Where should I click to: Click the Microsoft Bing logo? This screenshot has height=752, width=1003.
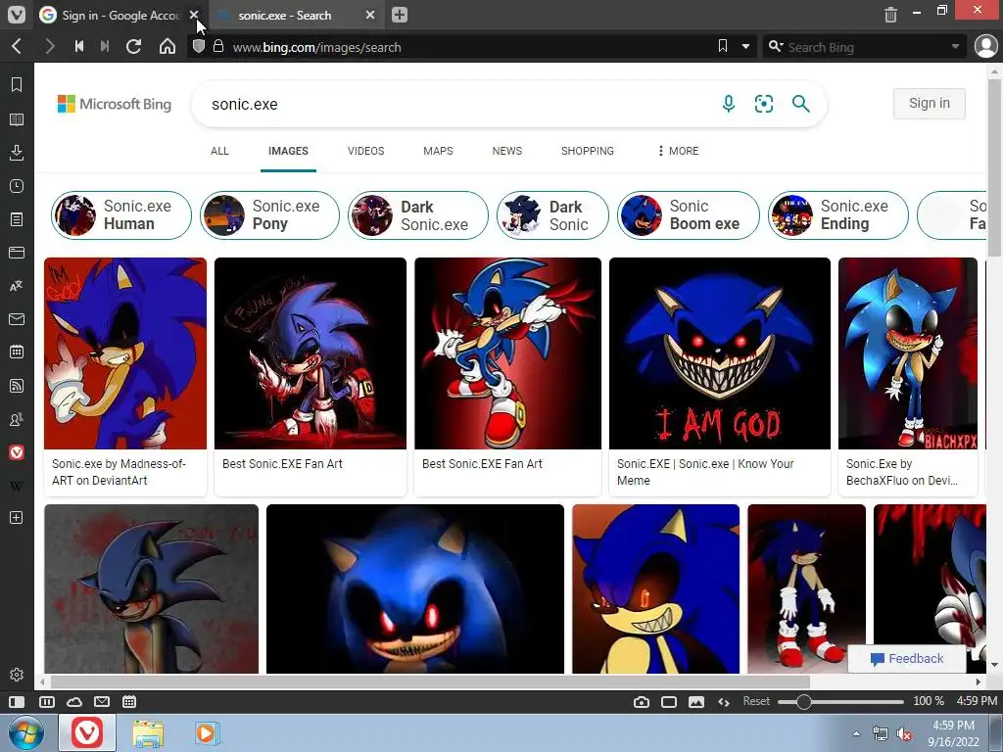[115, 104]
